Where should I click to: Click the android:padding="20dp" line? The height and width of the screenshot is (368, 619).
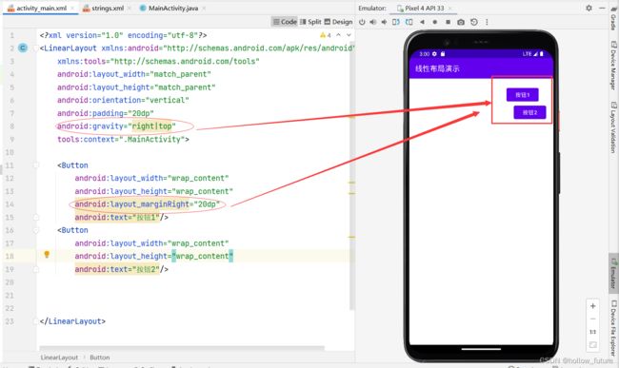[106, 113]
